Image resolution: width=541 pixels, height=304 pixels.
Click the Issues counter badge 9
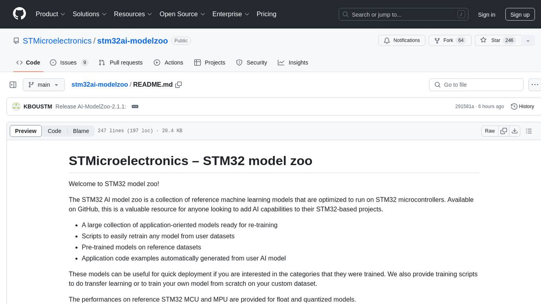[84, 62]
